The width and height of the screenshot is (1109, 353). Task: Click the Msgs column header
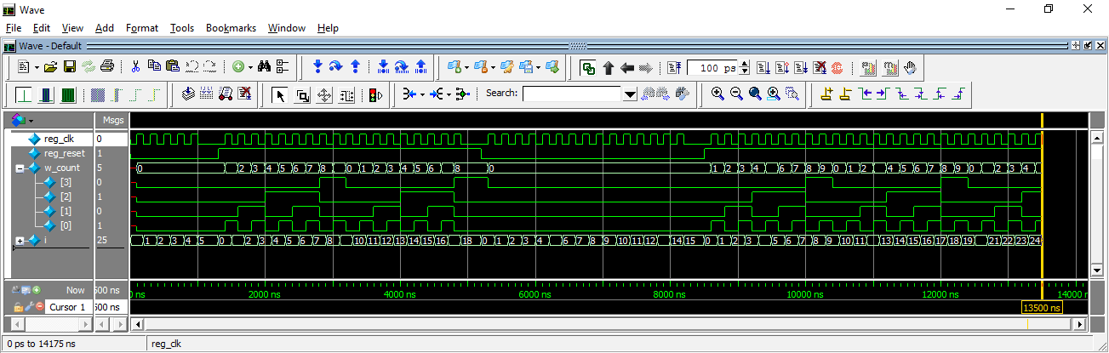[x=111, y=121]
